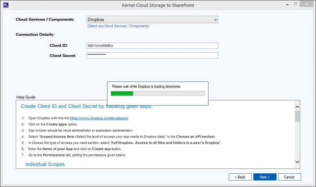Click the 'Client ID:' label
The height and width of the screenshot is (187, 316).
[x=59, y=46]
